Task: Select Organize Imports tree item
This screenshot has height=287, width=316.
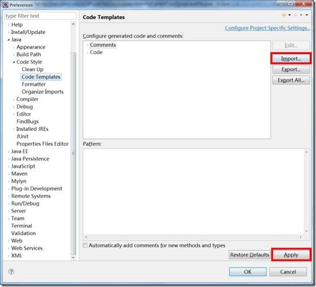Action: coord(42,92)
